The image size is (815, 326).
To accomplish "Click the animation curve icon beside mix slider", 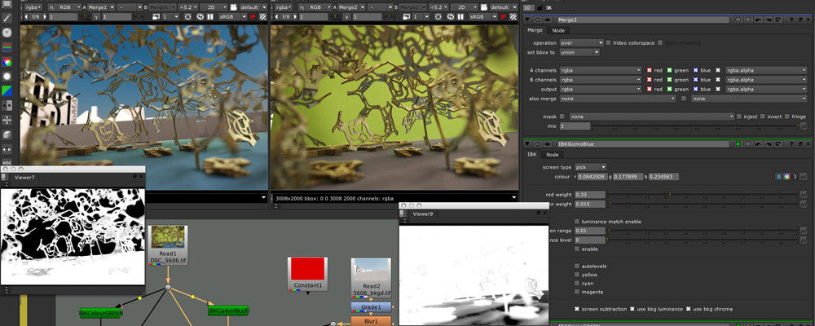I will coord(803,126).
